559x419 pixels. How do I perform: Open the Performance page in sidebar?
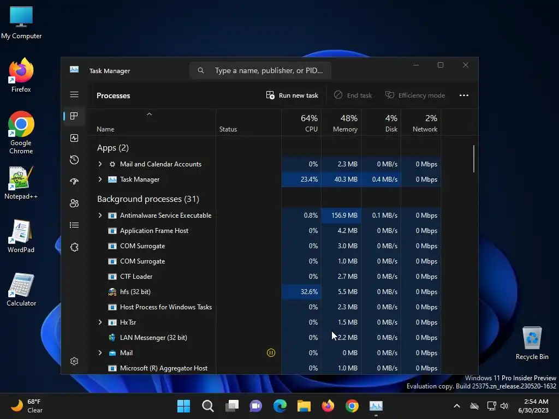coord(74,138)
